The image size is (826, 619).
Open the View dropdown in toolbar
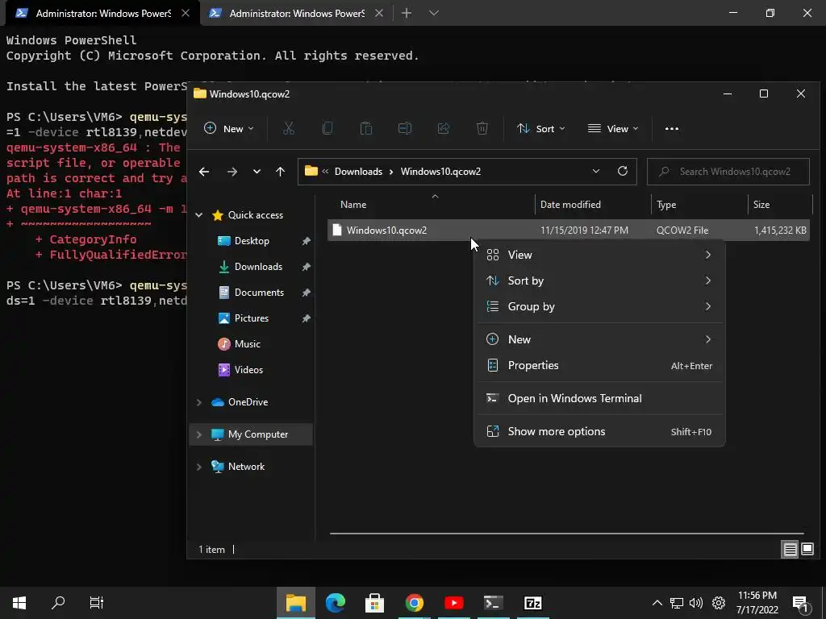click(x=613, y=128)
